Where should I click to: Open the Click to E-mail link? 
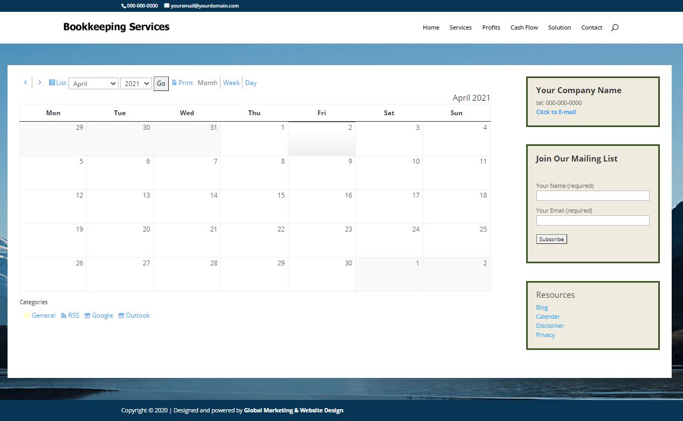coord(556,112)
